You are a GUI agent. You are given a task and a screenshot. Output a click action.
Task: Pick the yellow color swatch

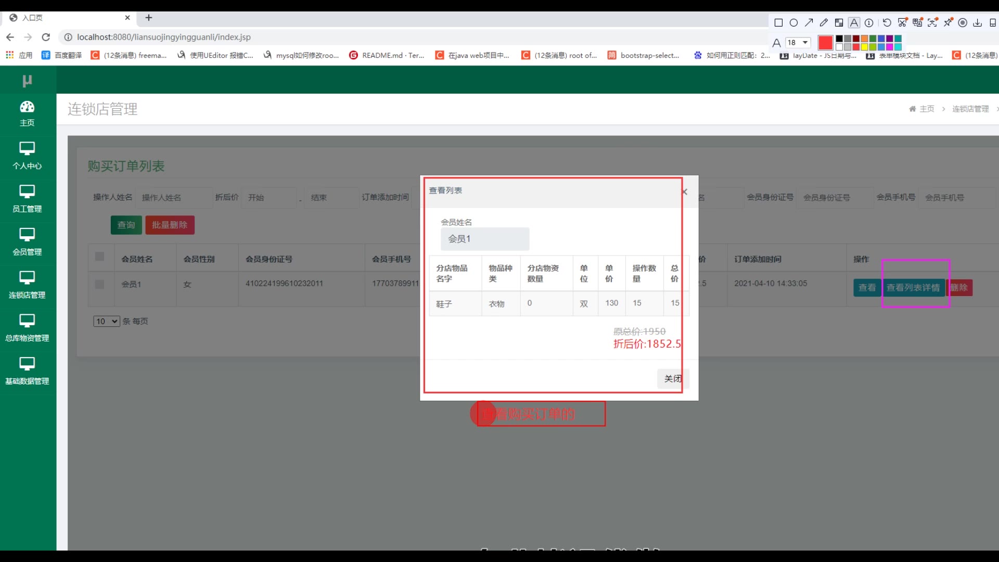[864, 47]
